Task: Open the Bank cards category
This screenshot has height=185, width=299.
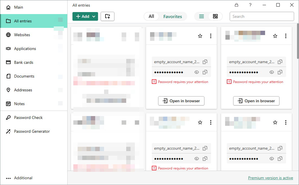Action: (34, 62)
